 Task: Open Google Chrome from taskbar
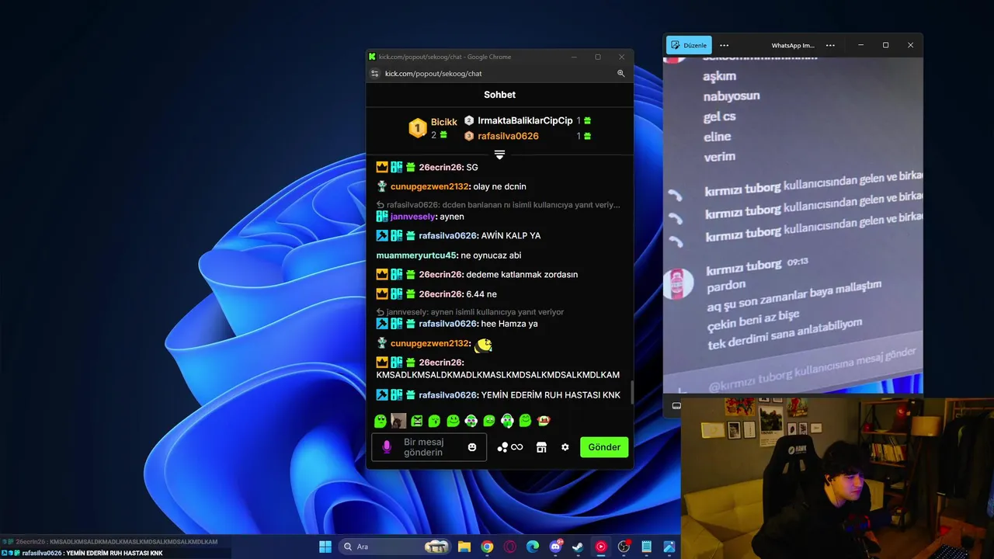coord(486,547)
